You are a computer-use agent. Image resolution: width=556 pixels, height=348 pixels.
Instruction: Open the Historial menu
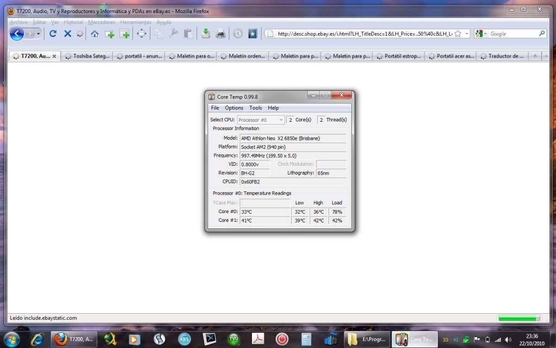[73, 22]
